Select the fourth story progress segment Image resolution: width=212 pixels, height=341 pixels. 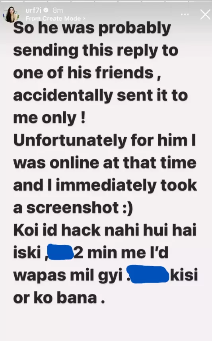coord(83,1)
